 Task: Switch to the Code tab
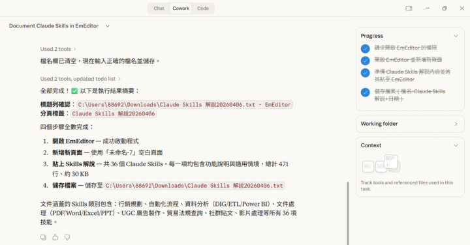[203, 8]
